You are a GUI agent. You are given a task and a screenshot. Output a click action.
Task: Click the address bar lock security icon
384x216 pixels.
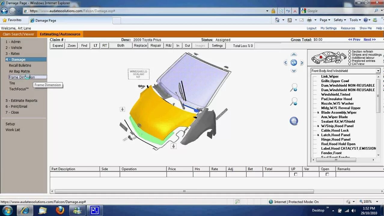coord(273,11)
